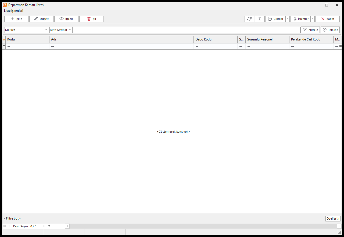Click the sigma totals icon button
This screenshot has width=344, height=237.
coord(260,19)
